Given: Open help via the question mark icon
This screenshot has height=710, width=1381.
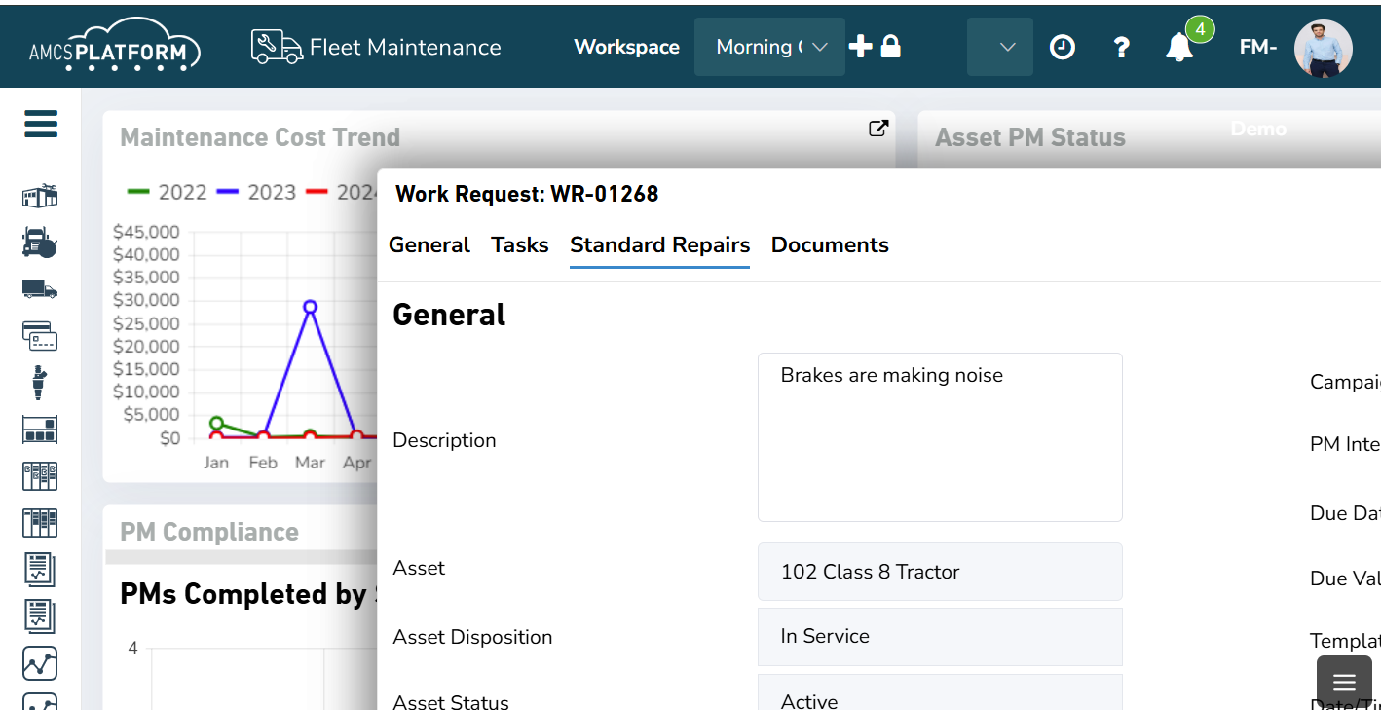Looking at the screenshot, I should (x=1121, y=46).
